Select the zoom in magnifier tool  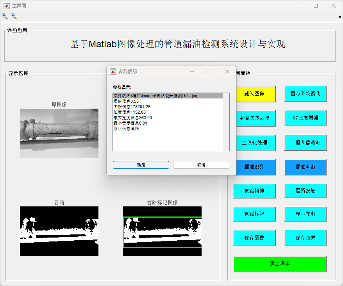pyautogui.click(x=5, y=16)
